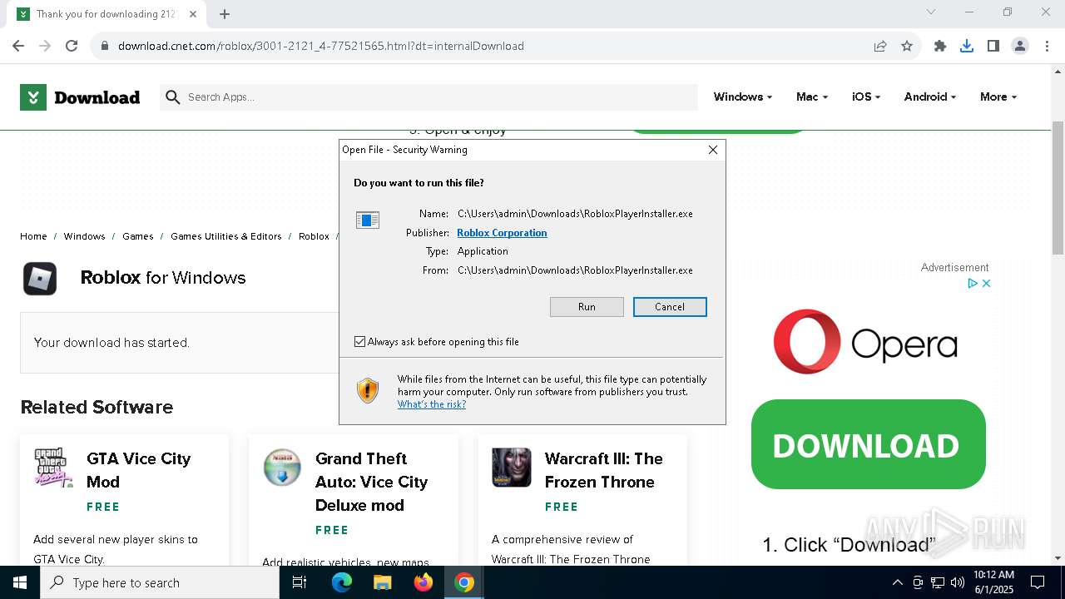
Task: Click the green Opera DOWNLOAD button
Action: coord(868,444)
